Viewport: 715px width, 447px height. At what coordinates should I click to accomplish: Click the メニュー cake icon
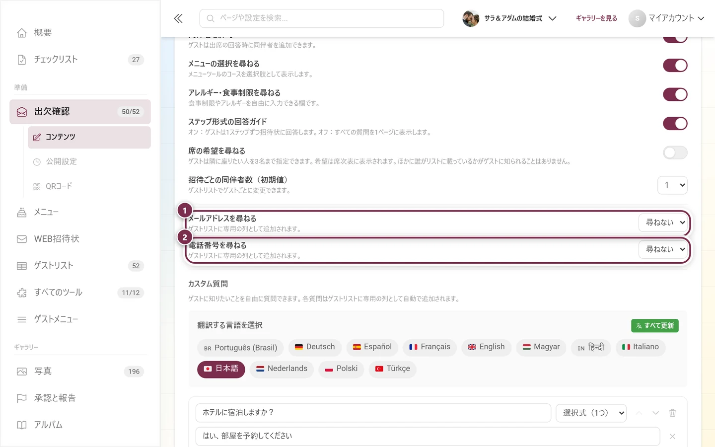coord(22,212)
